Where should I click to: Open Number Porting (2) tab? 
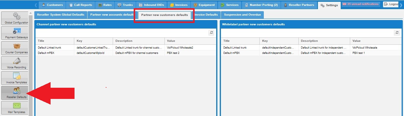[261, 5]
